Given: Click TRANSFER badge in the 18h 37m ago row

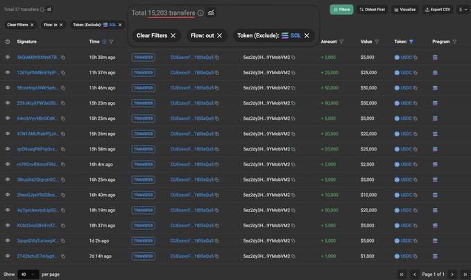Looking at the screenshot, I should pyautogui.click(x=144, y=226).
